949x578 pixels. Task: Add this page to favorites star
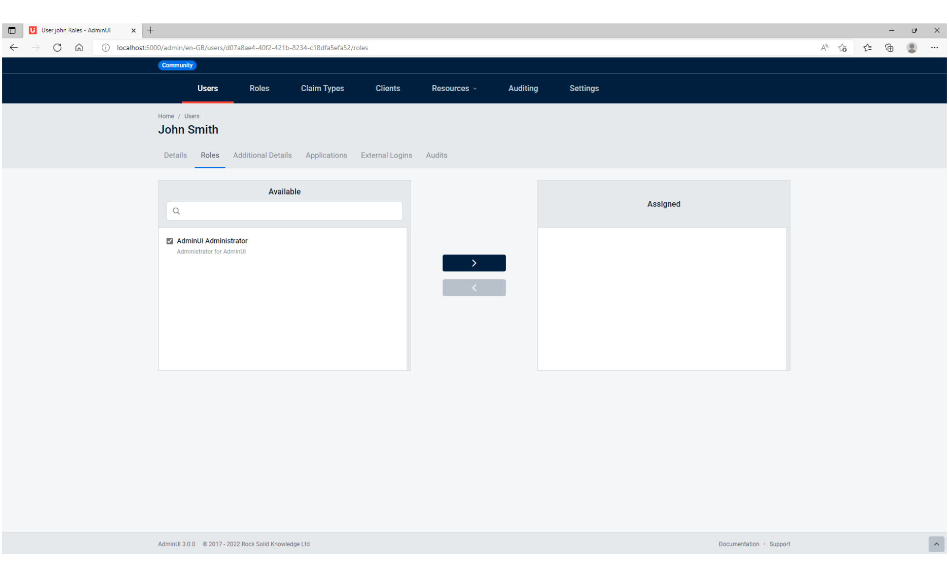tap(842, 48)
